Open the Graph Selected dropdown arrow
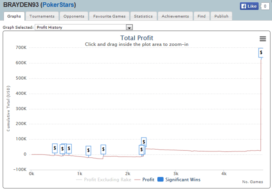The width and height of the screenshot is (272, 190). coord(129,28)
